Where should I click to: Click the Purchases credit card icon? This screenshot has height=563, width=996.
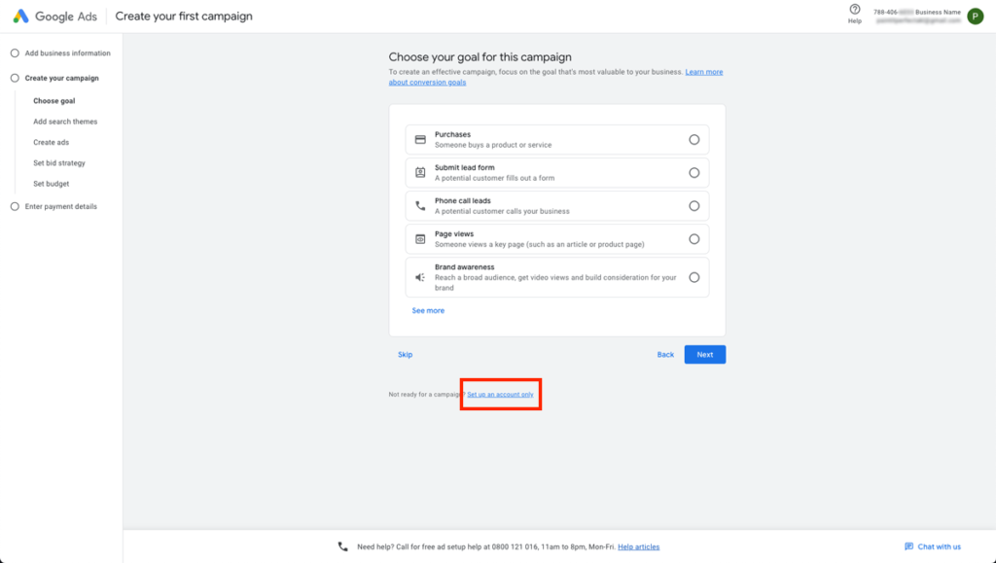click(420, 140)
